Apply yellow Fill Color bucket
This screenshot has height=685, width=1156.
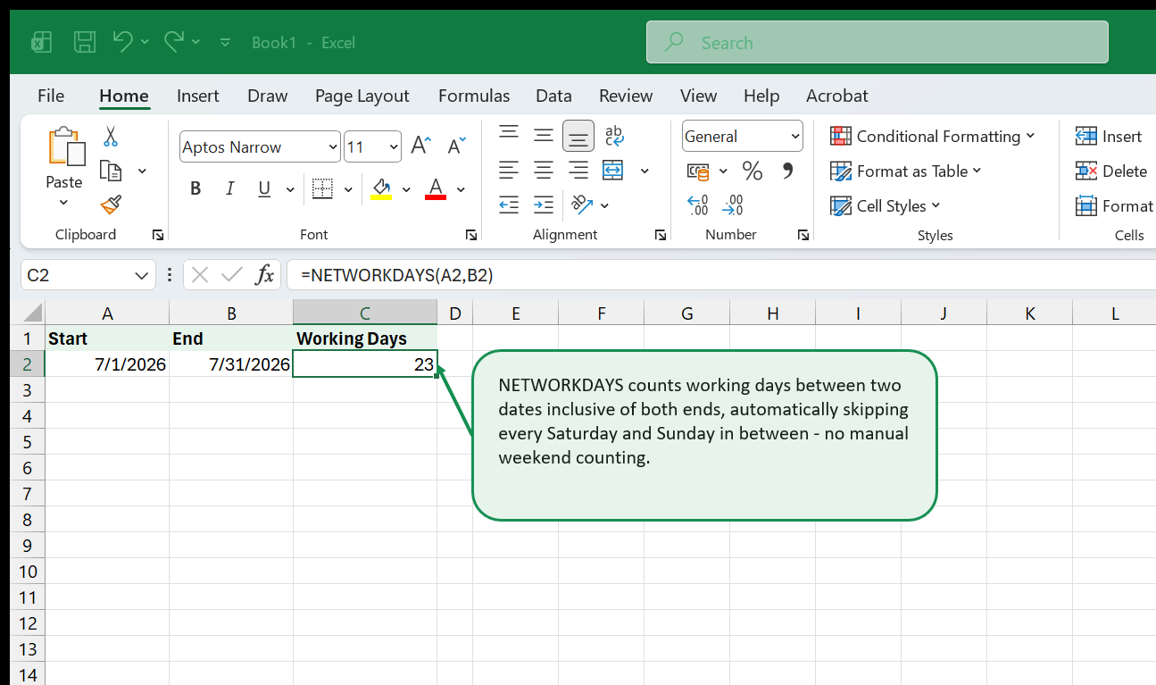click(x=381, y=188)
